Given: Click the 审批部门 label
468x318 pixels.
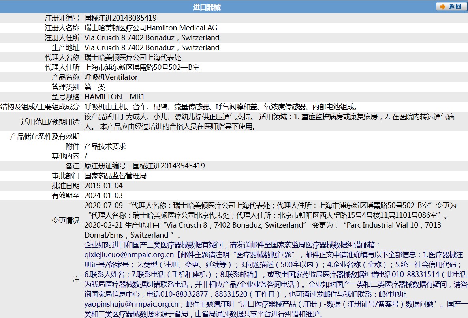Looking at the screenshot, I should coord(66,176).
